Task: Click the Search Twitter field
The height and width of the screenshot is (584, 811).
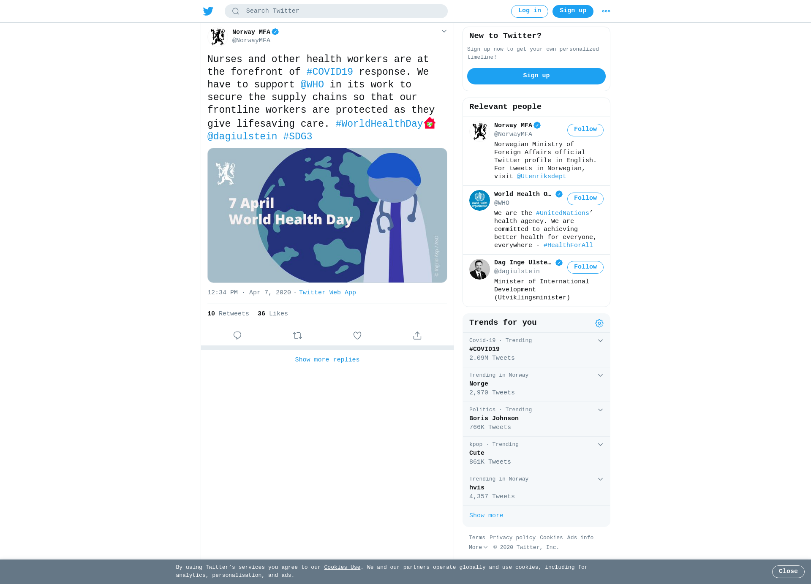Action: (336, 11)
